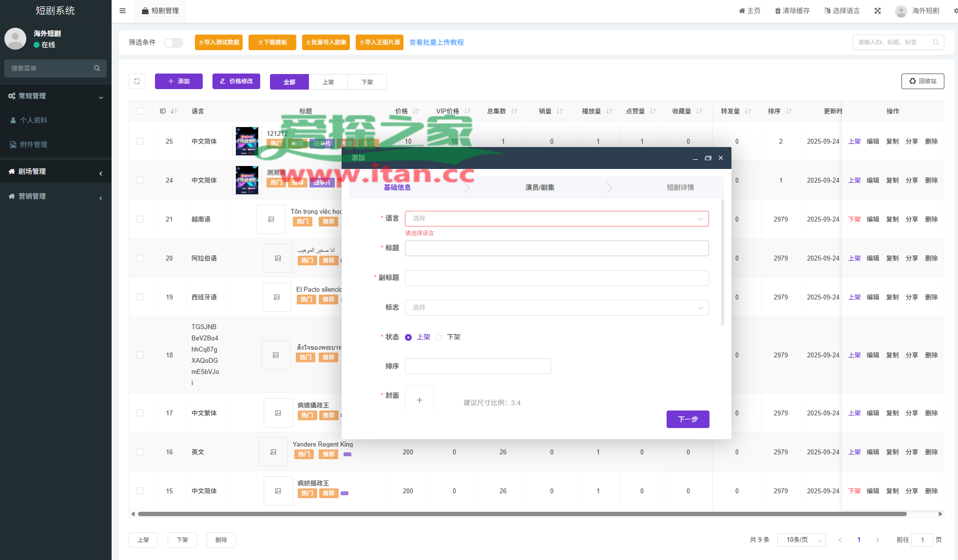Select the 下架 status radio button
The height and width of the screenshot is (560, 958).
pos(439,337)
